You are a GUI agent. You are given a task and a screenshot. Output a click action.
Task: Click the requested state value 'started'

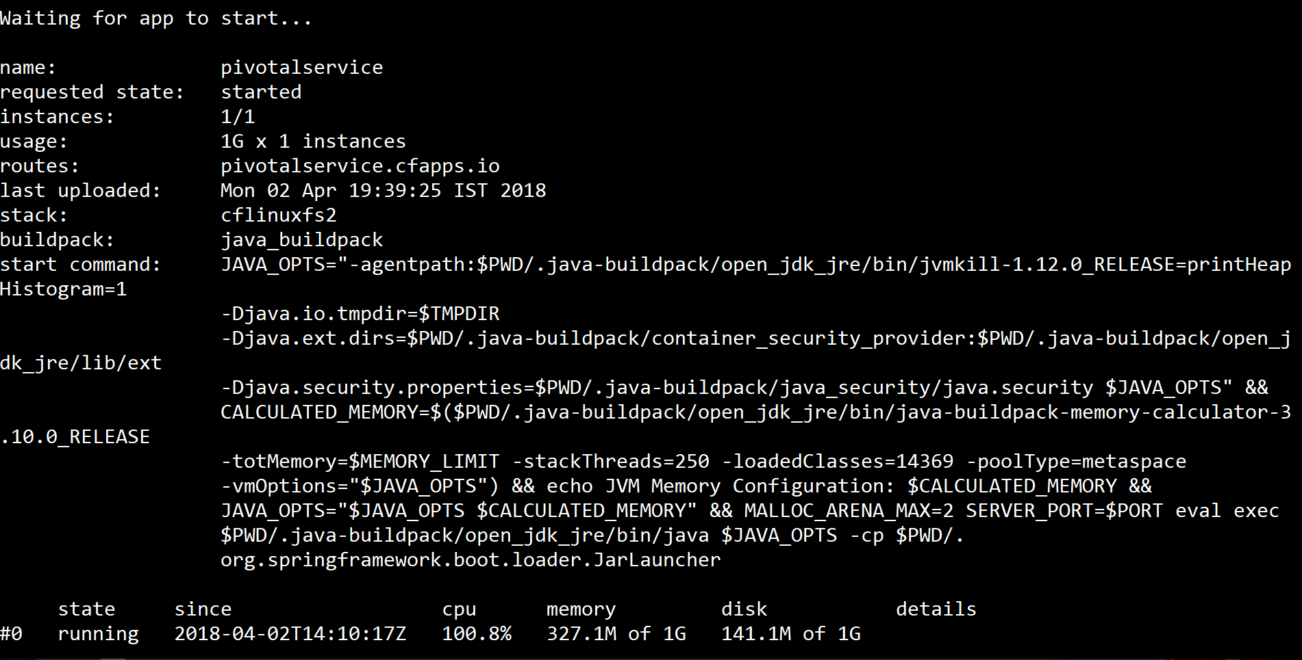[261, 92]
